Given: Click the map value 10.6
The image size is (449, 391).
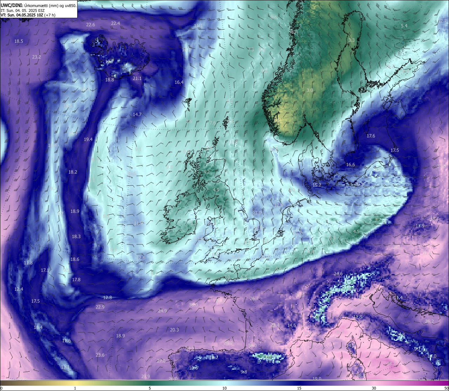Looking at the screenshot, I should pyautogui.click(x=193, y=368).
